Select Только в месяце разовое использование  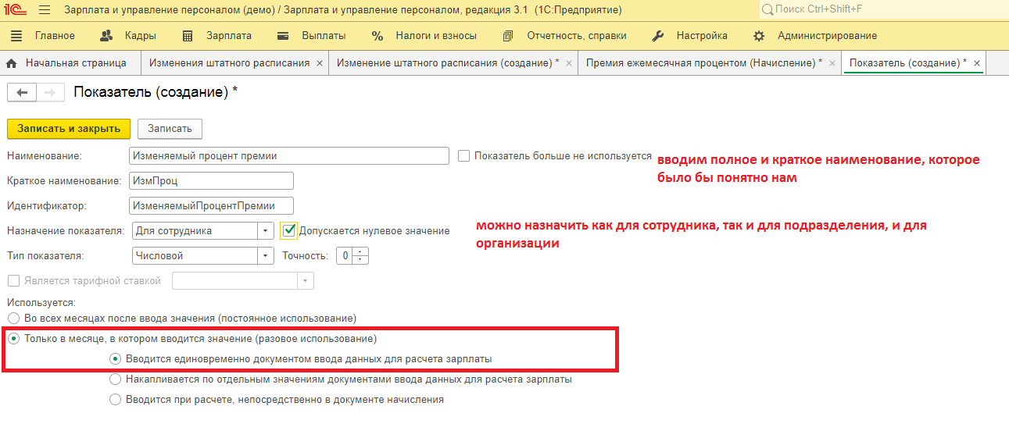(x=13, y=340)
